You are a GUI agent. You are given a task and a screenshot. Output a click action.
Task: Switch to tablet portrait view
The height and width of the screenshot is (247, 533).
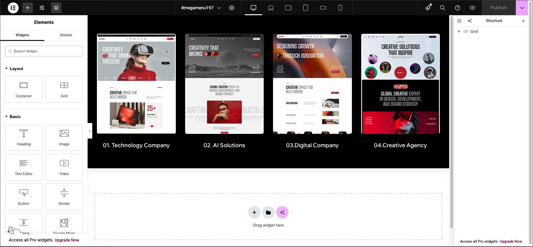[306, 8]
